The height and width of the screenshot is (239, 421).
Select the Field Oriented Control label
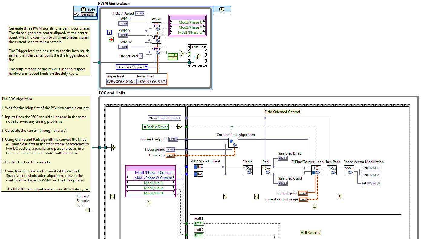(282, 112)
